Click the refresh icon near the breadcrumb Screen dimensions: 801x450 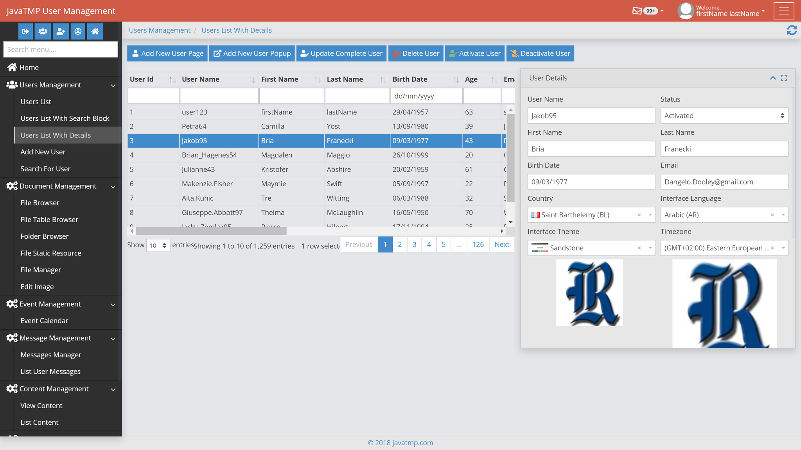[x=792, y=30]
